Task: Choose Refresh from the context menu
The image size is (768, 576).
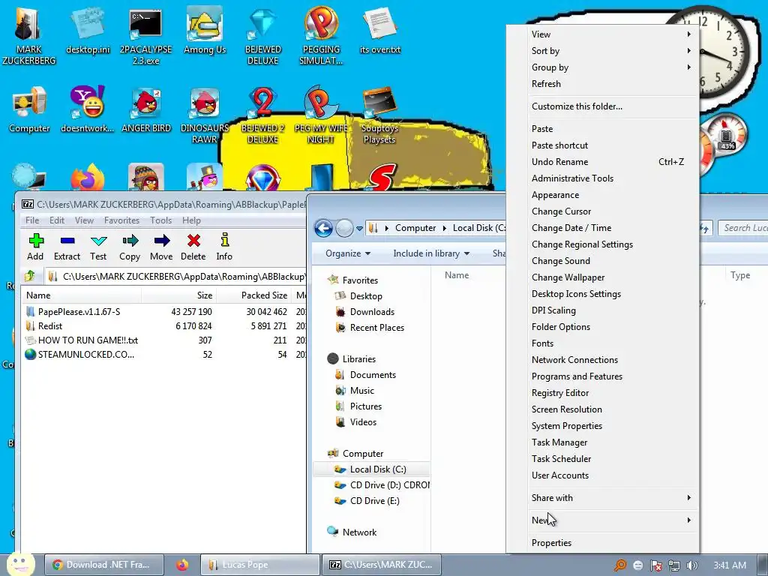Action: (x=612, y=84)
